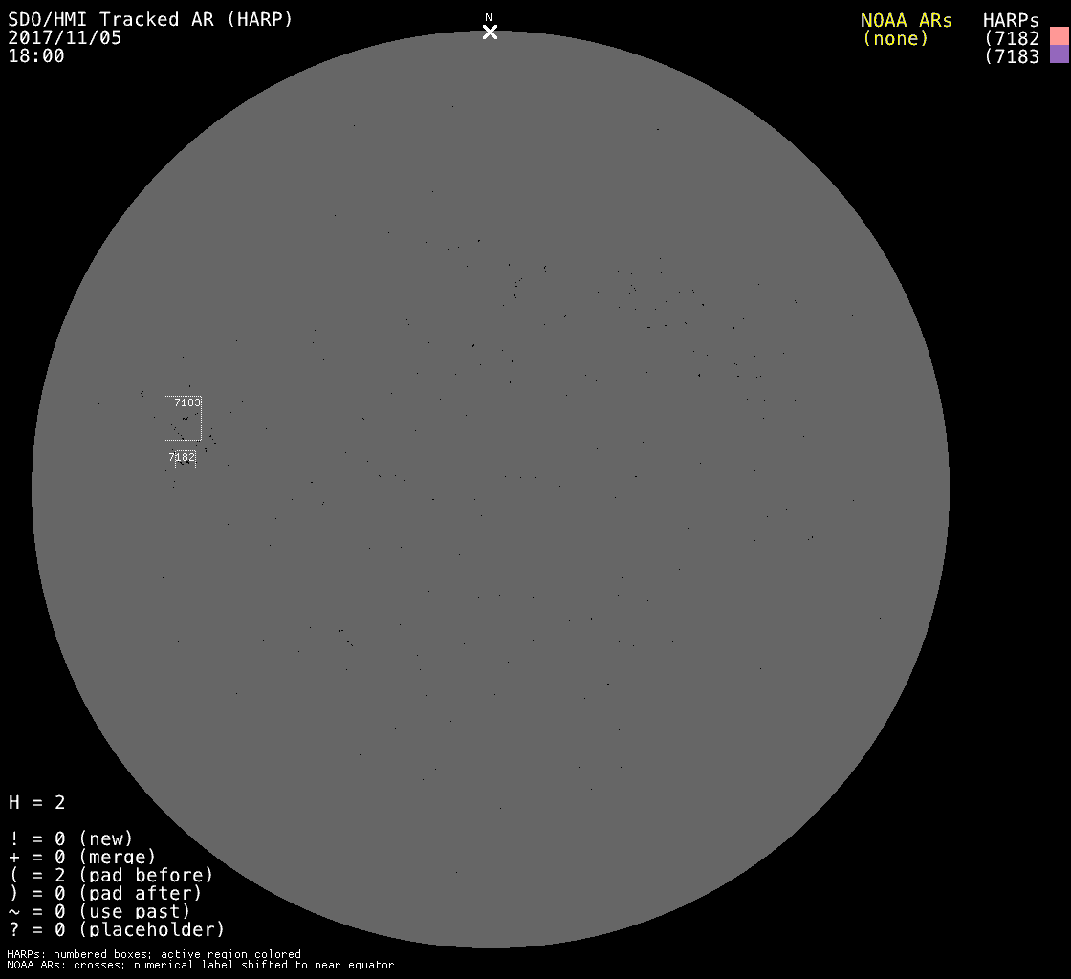Image resolution: width=1071 pixels, height=979 pixels.
Task: Click the 2017/11/05 date text
Action: (x=65, y=38)
